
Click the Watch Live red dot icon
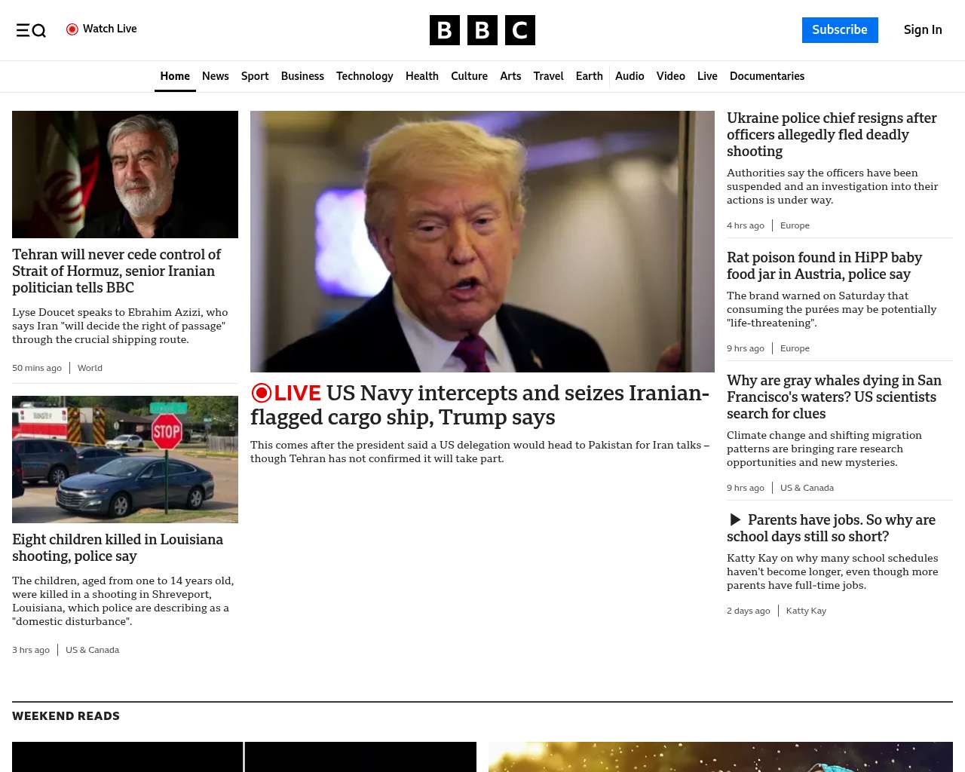[x=72, y=29]
